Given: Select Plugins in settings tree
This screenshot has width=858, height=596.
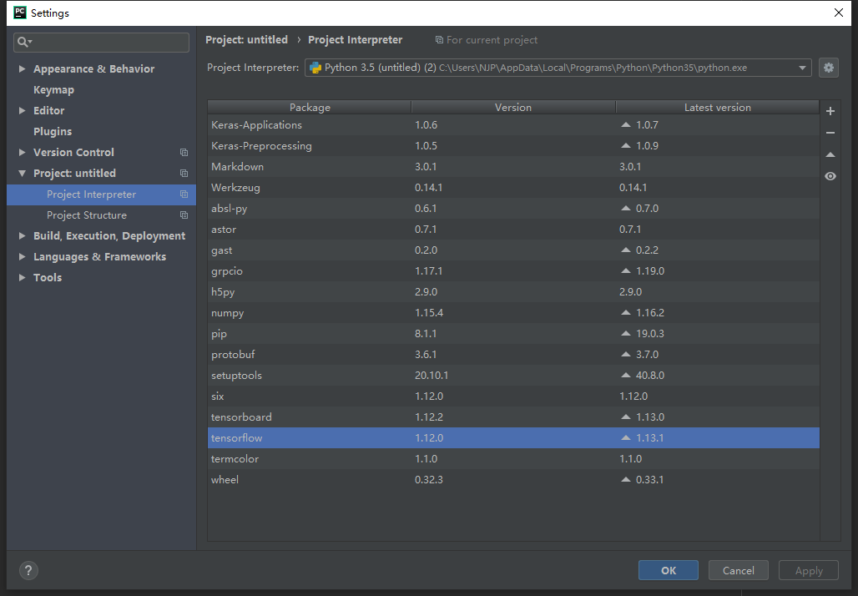Looking at the screenshot, I should pos(53,131).
